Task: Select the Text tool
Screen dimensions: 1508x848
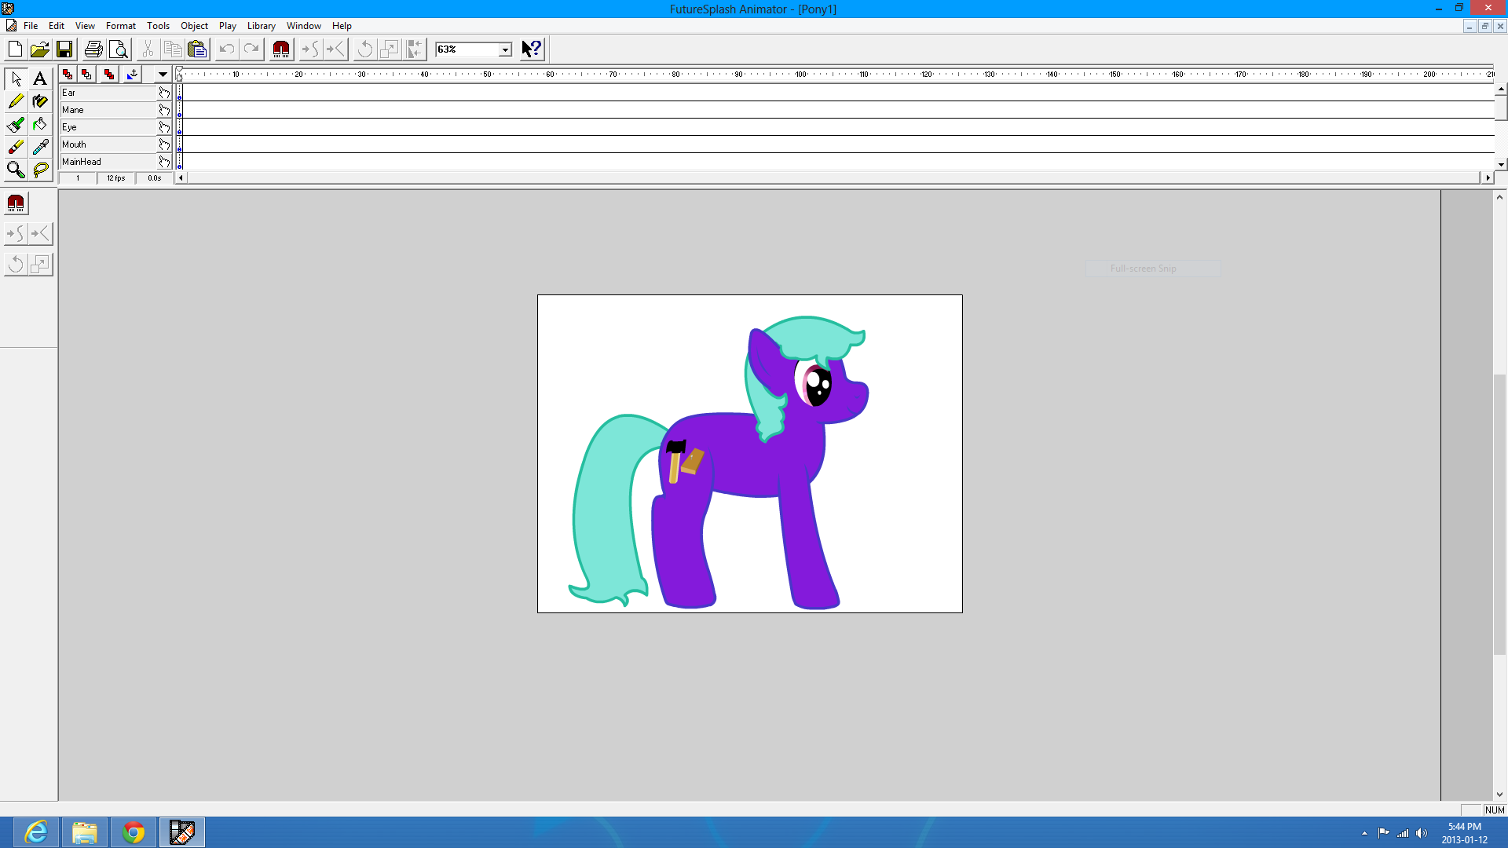Action: click(x=40, y=79)
